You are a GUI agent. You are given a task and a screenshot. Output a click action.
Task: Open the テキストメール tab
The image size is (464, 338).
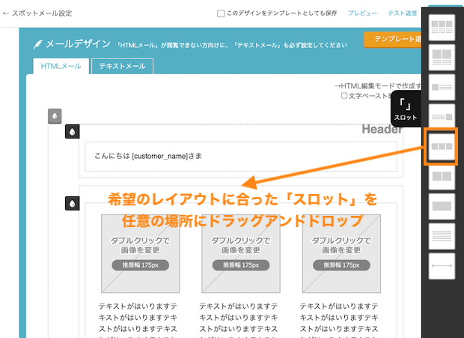click(123, 66)
